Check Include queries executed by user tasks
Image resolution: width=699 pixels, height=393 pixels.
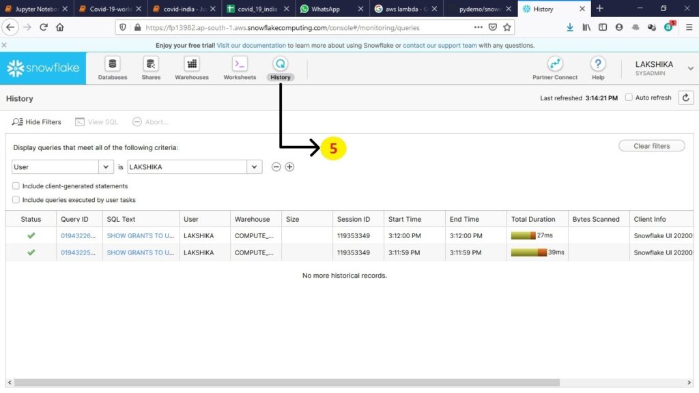click(x=16, y=200)
